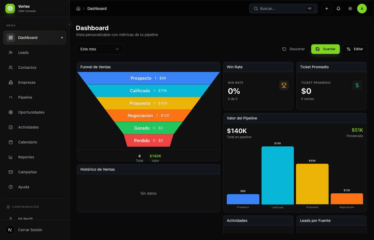The image size is (374, 240).
Task: Open the Calendario section
Action: point(27,142)
